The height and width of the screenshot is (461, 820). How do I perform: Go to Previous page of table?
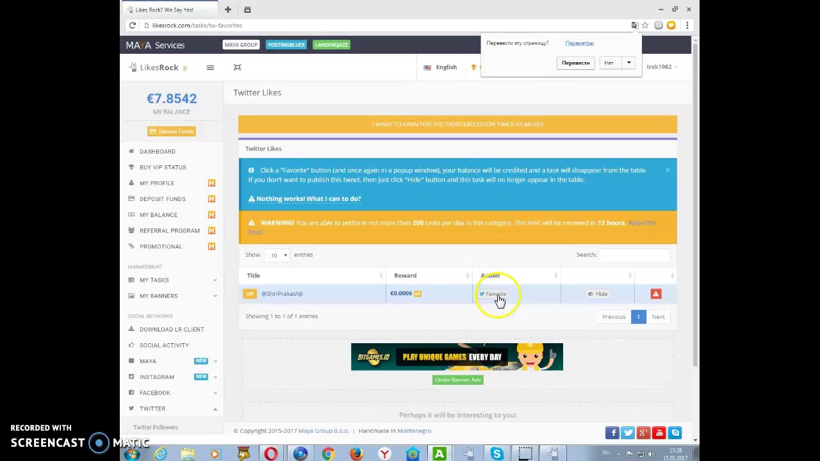click(613, 316)
